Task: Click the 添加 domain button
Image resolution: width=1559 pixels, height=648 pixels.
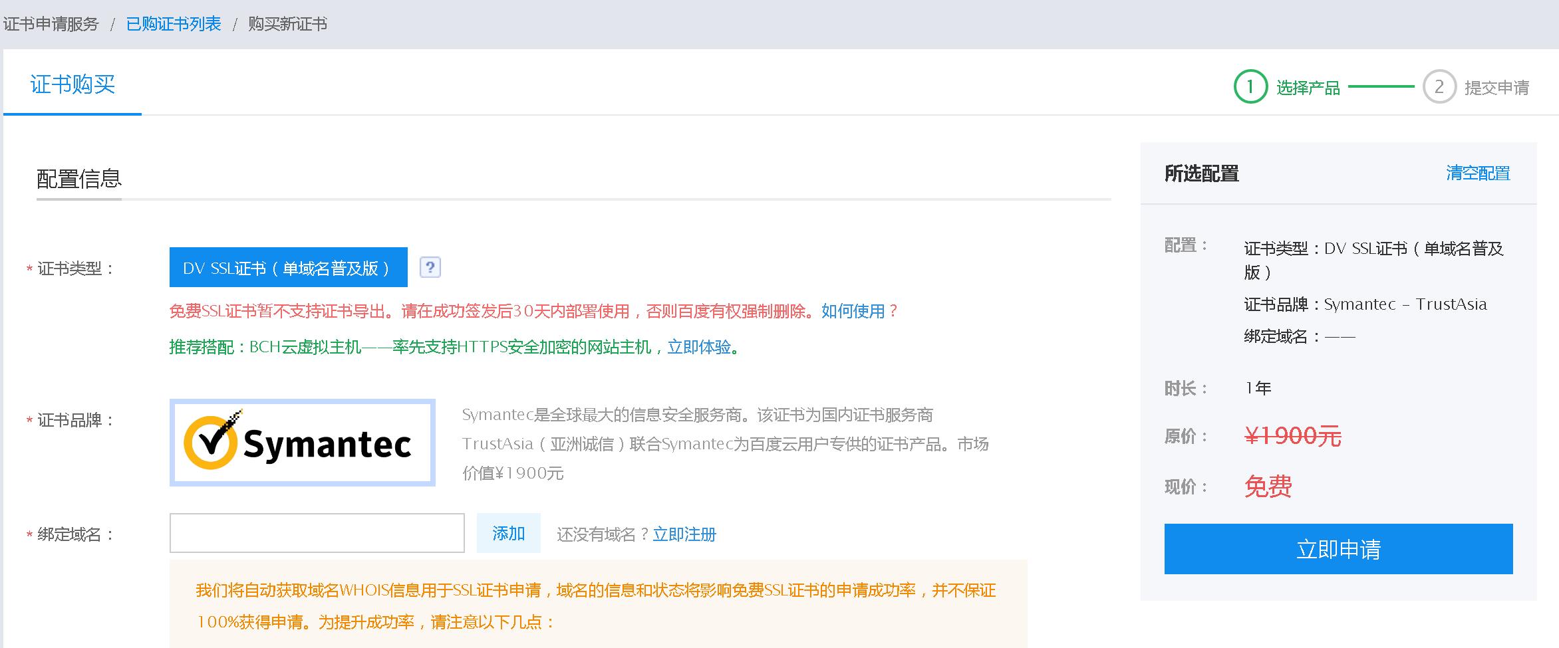Action: [x=509, y=533]
